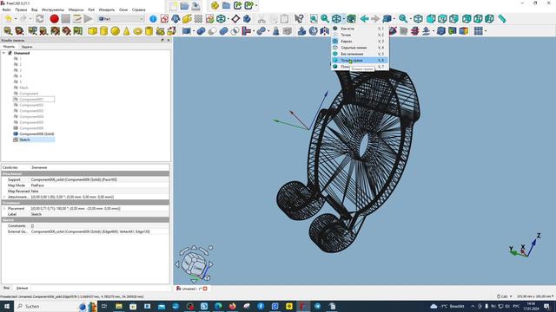The height and width of the screenshot is (312, 556).
Task: Create a Cylinder primitive
Action: pos(103,31)
